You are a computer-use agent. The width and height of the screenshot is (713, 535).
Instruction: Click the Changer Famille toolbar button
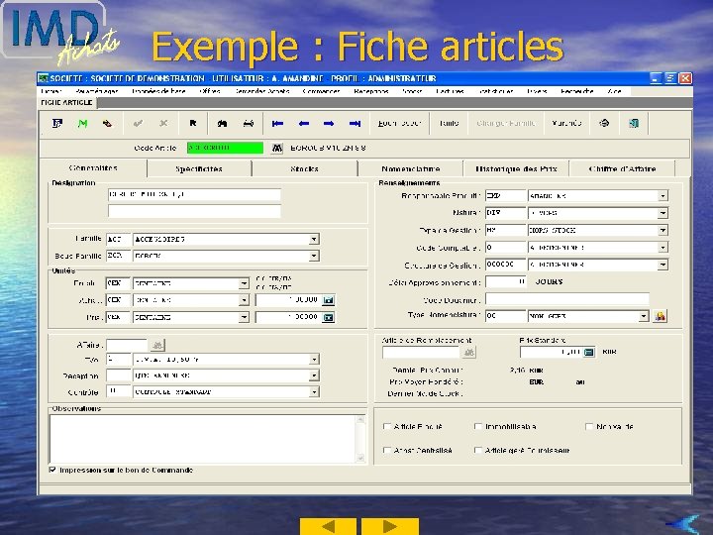(506, 123)
